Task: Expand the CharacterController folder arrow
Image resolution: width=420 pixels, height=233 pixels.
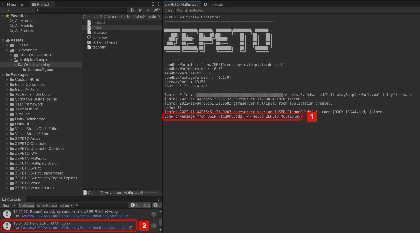Action: [x=12, y=55]
